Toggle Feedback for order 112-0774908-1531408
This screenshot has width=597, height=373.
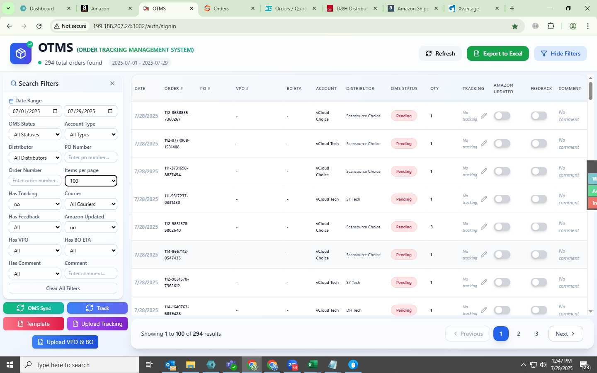point(539,143)
